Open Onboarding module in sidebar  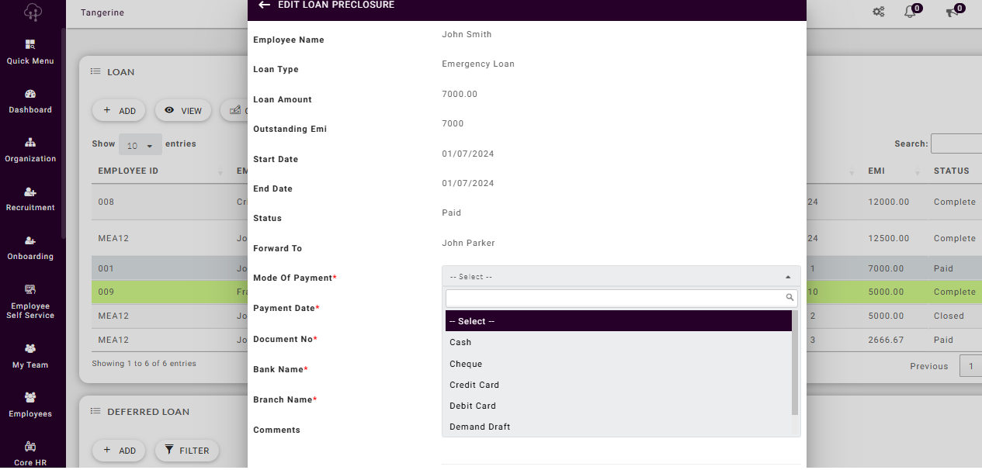(x=30, y=247)
